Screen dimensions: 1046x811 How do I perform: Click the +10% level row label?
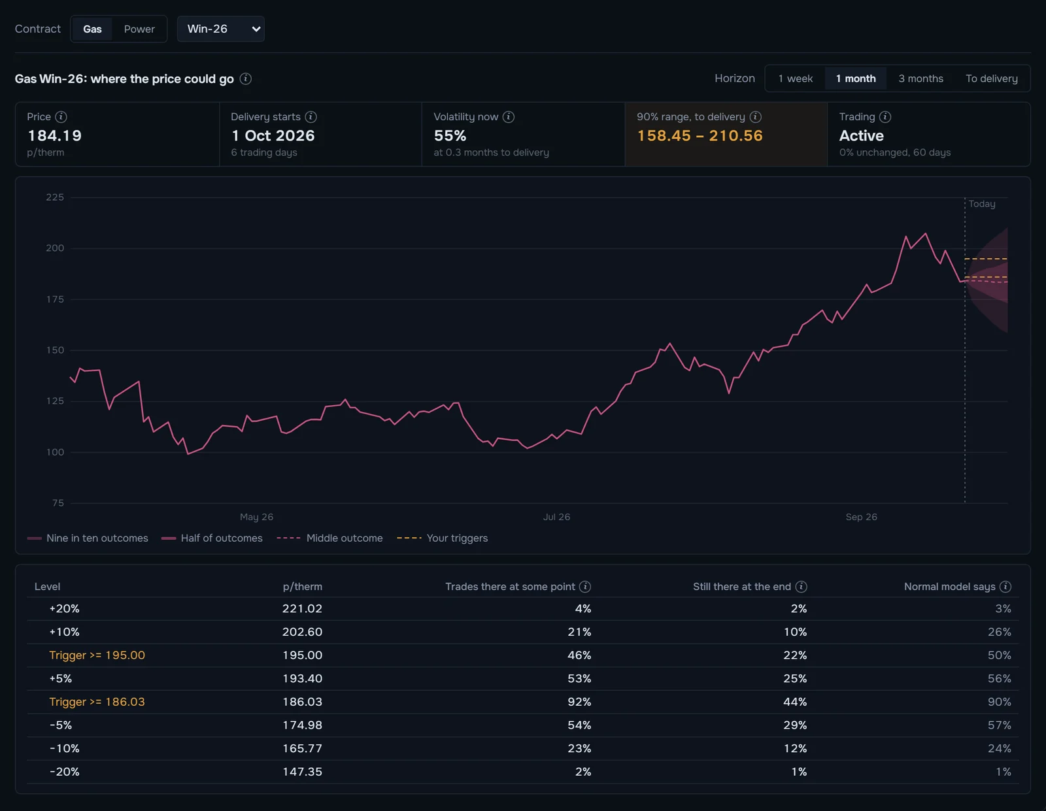pyautogui.click(x=65, y=632)
